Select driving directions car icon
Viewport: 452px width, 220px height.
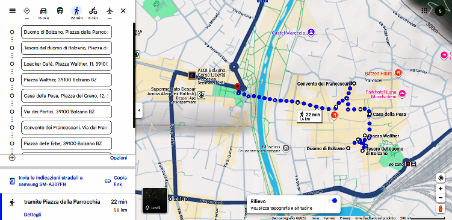point(43,11)
